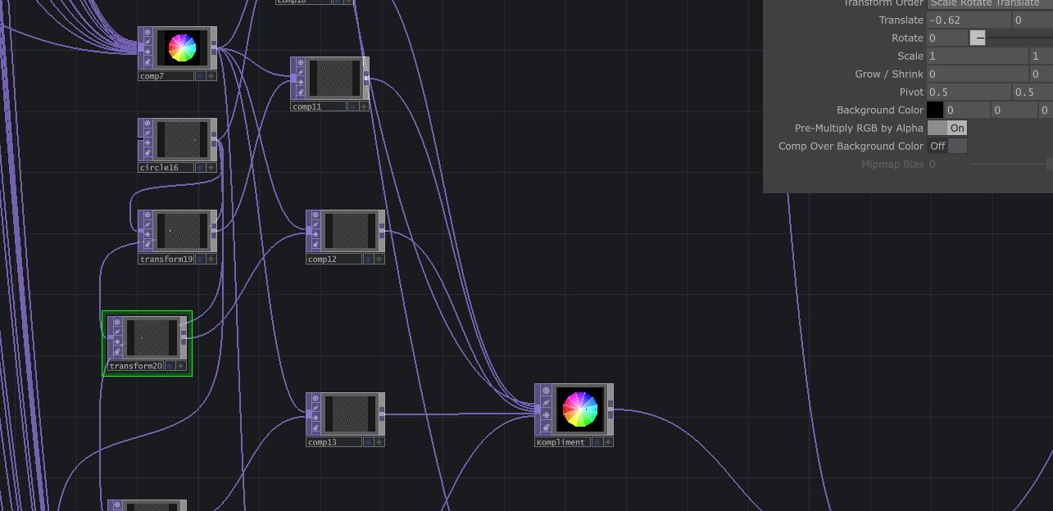Click the first Grow / Shrink field
1053x511 pixels.
point(978,74)
